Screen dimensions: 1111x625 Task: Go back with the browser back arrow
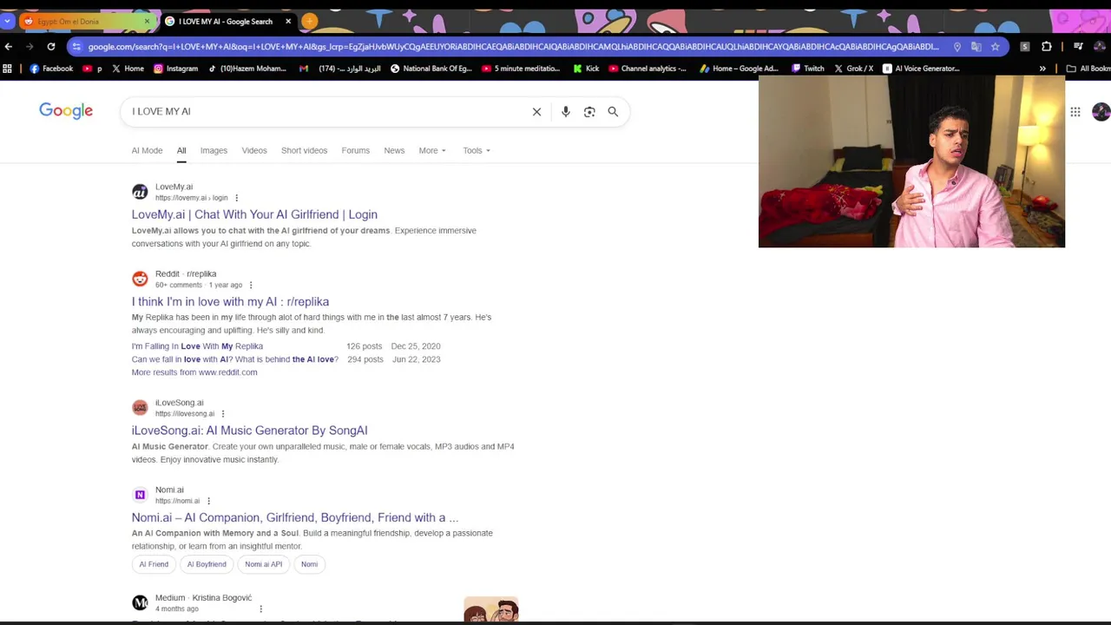tap(9, 46)
